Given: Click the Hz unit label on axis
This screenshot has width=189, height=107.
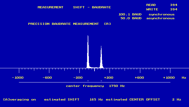Looking at the screenshot, I should tap(184, 77).
